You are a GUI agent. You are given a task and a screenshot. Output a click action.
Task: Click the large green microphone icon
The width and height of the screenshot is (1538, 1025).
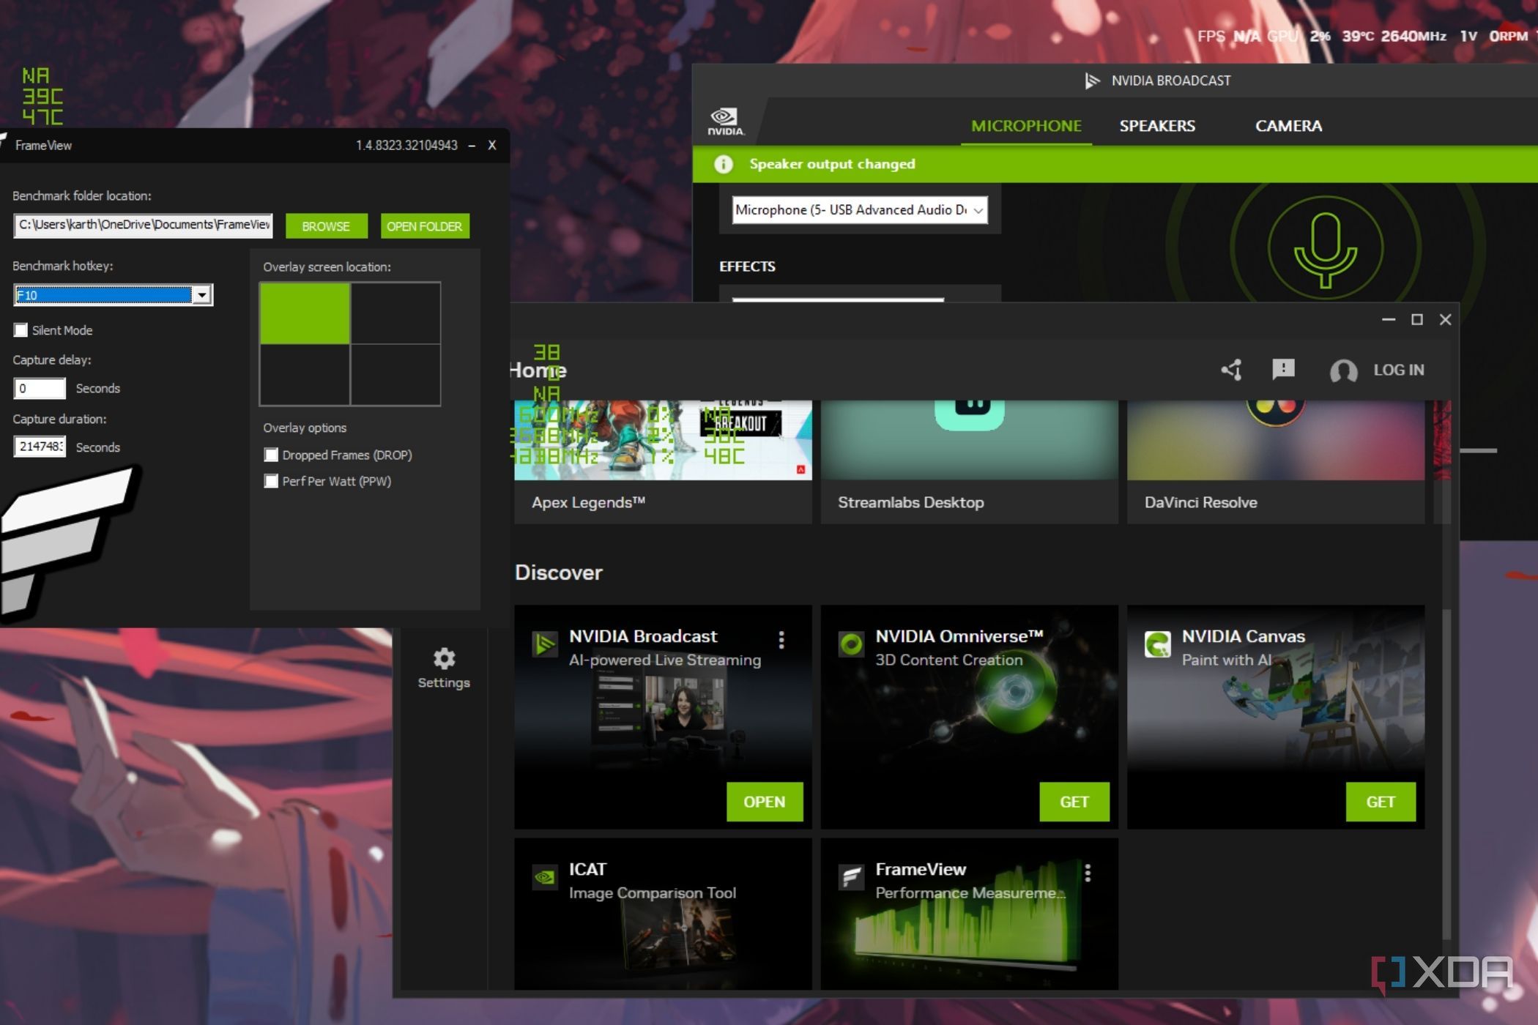(1325, 248)
